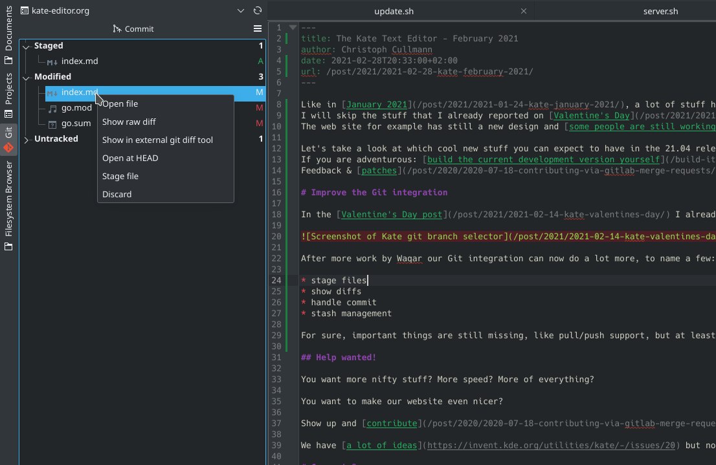Image resolution: width=716 pixels, height=465 pixels.
Task: Click the invent.kde.org issues URL
Action: tap(551, 446)
